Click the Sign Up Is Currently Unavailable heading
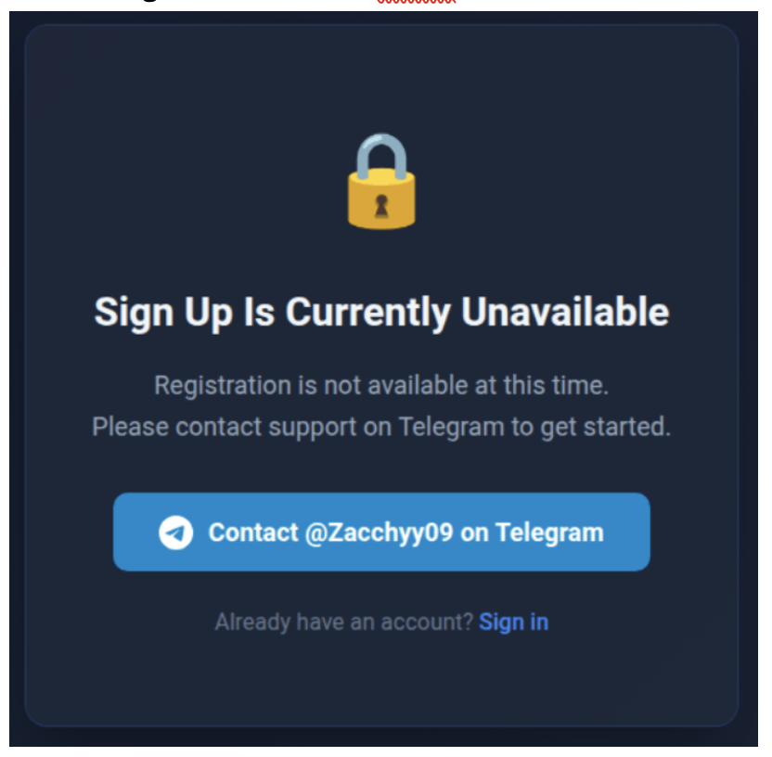This screenshot has height=757, width=772. pos(381,313)
